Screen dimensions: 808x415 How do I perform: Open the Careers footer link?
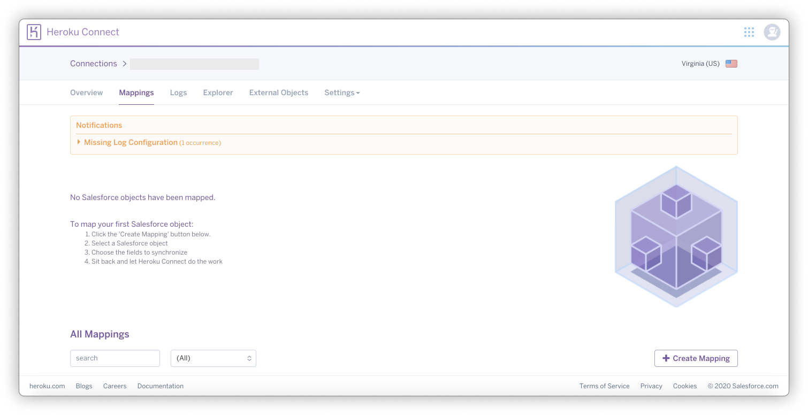pos(115,386)
